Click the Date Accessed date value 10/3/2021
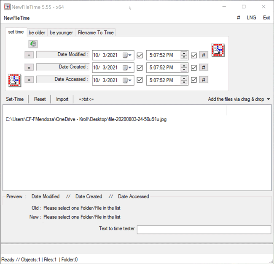This screenshot has width=274, height=264. pos(105,80)
